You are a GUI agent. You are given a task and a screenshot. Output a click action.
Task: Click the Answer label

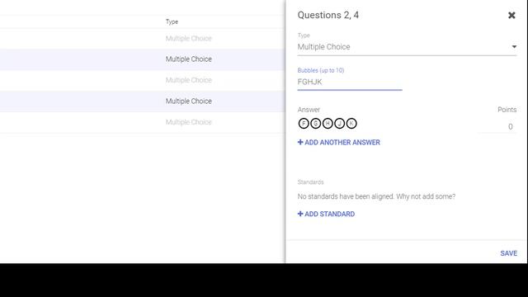309,110
